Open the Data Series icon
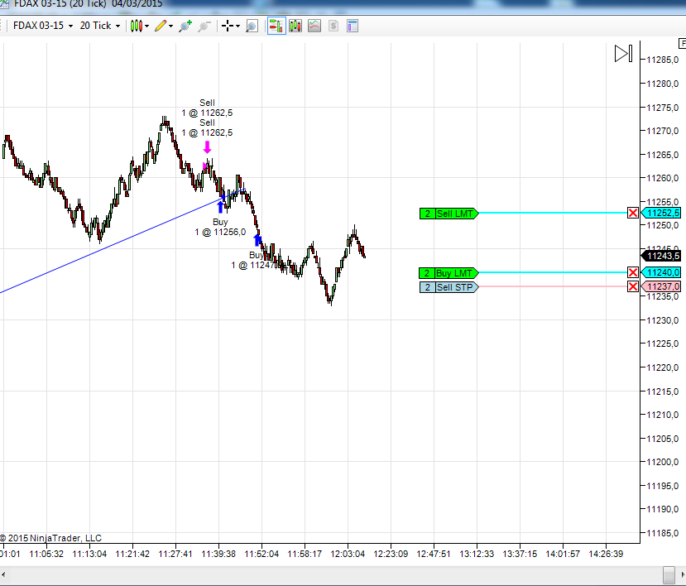 295,26
